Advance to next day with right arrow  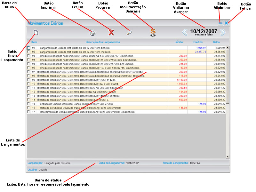pyautogui.click(x=223, y=32)
